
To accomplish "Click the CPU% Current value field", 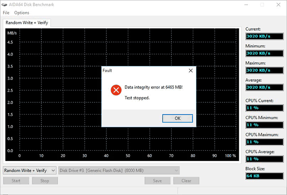I will point(265,108).
